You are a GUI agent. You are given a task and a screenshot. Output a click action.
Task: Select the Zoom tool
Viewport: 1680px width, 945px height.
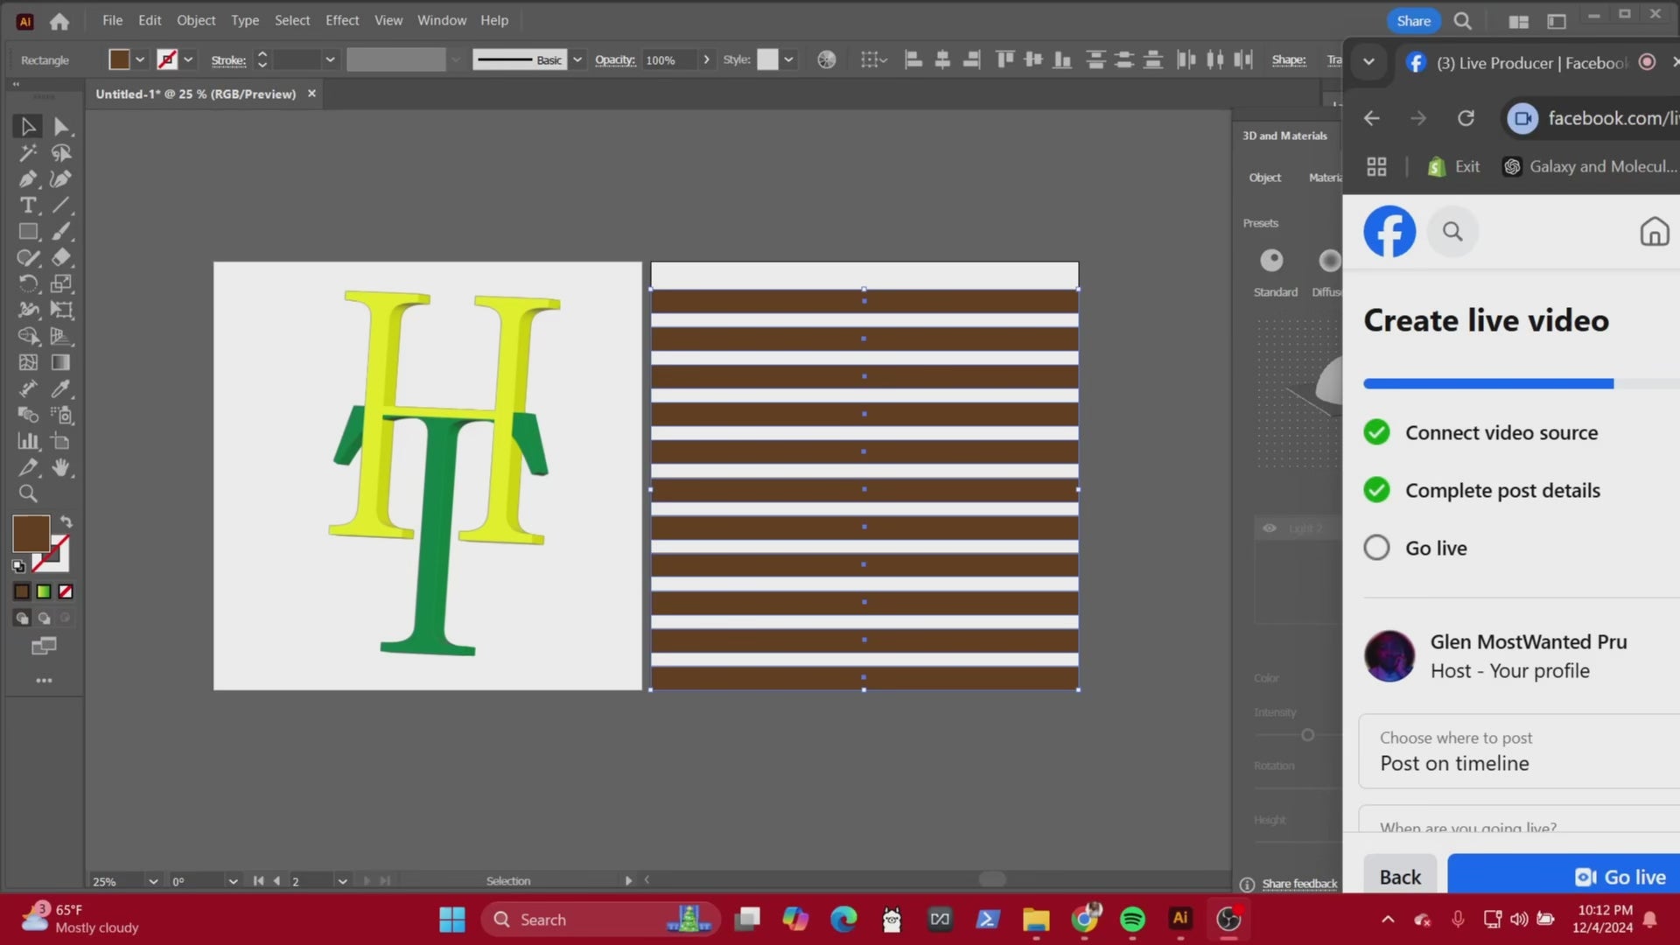tap(28, 493)
